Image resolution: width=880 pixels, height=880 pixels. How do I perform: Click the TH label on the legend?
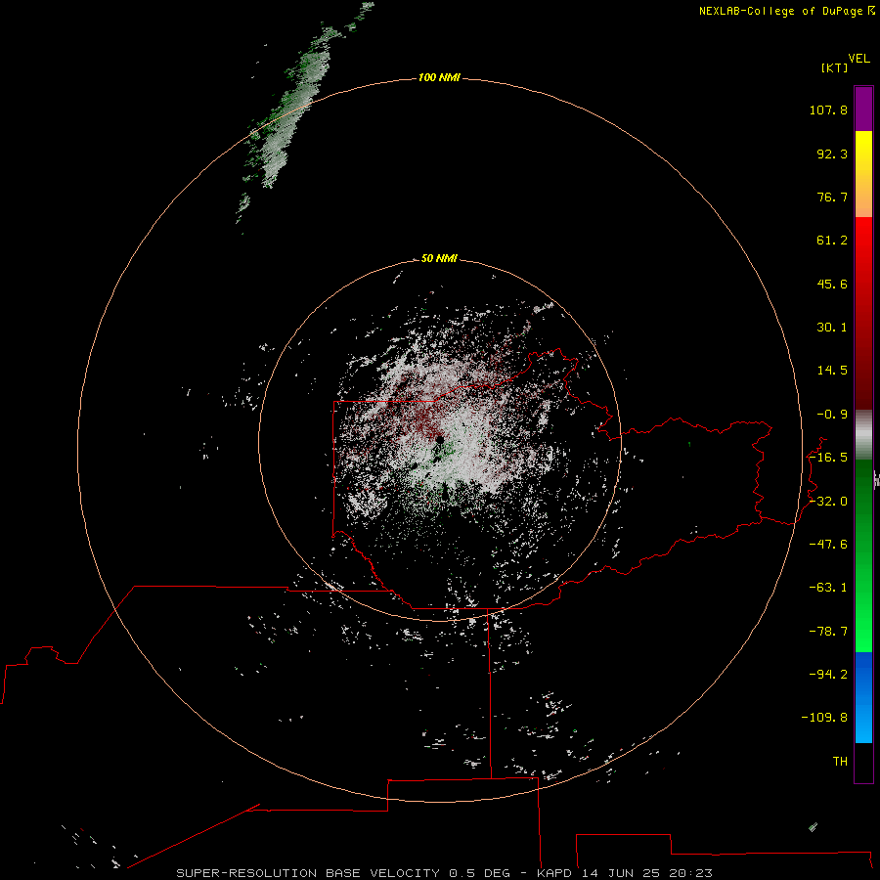840,762
